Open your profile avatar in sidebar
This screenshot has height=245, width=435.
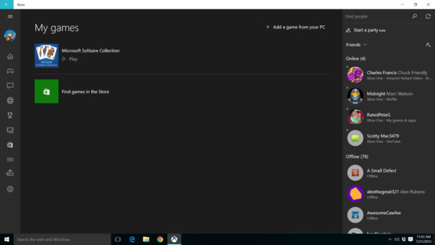coord(10,35)
